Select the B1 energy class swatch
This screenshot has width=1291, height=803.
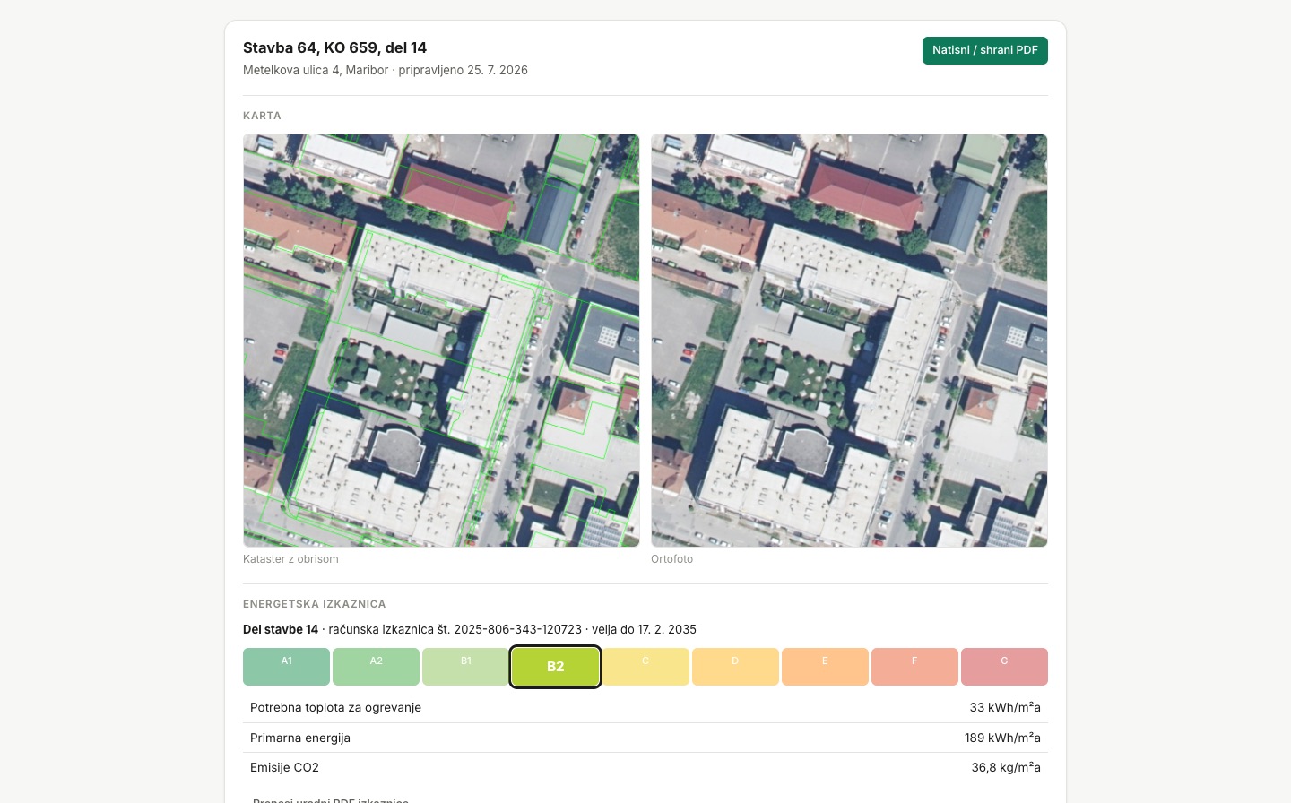pos(465,667)
